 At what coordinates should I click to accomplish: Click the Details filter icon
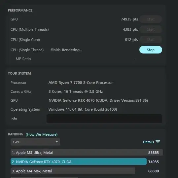click(x=158, y=142)
